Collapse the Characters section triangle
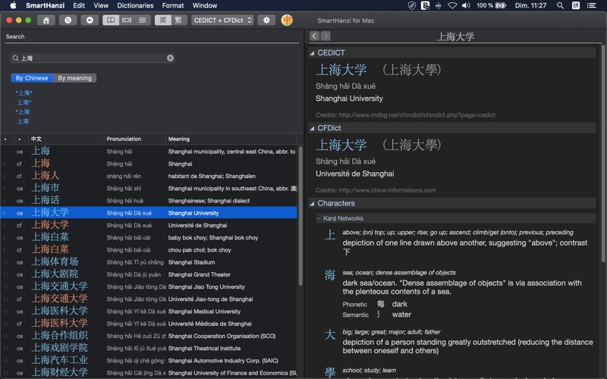 (x=312, y=203)
